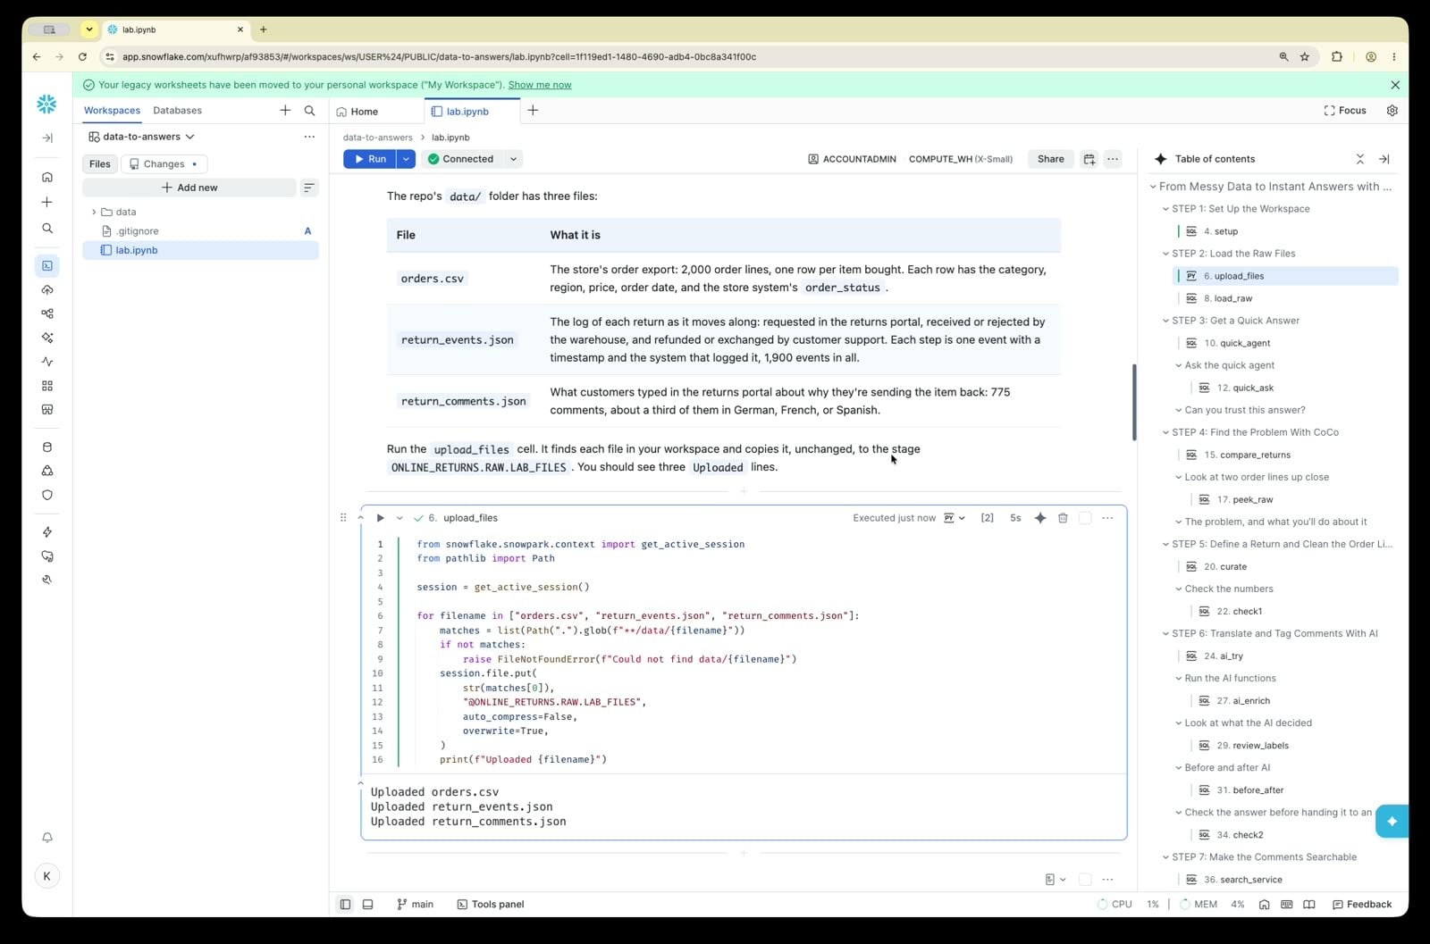Click the notebook vertical scrollbar thumb

pyautogui.click(x=1134, y=402)
